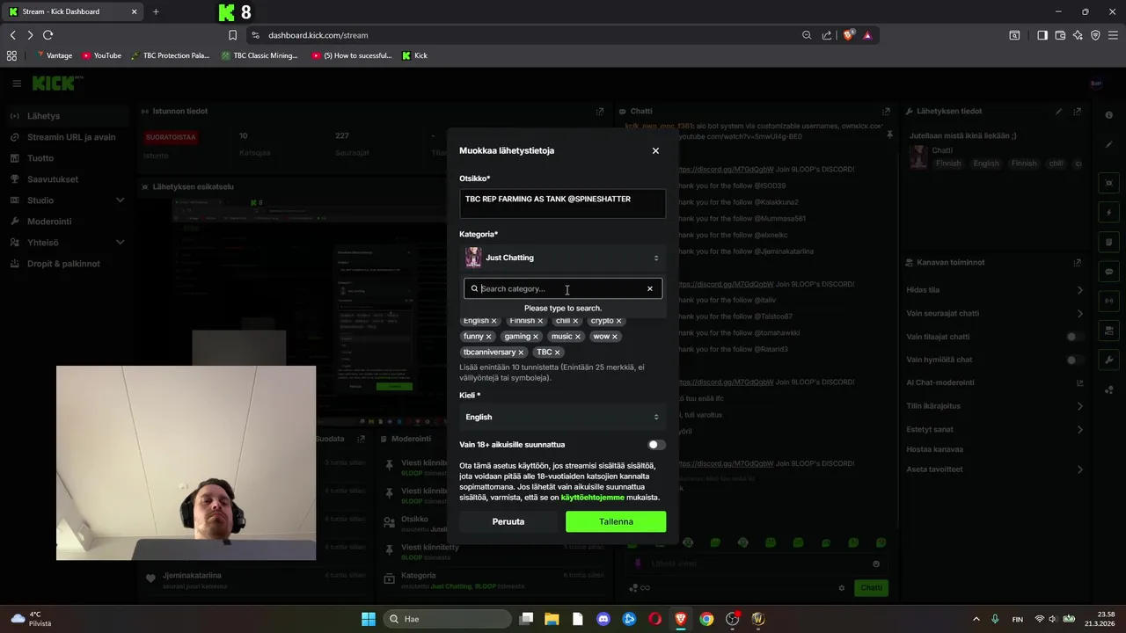Click the dashboard.kick.com address bar
The width and height of the screenshot is (1126, 633).
pyautogui.click(x=528, y=35)
